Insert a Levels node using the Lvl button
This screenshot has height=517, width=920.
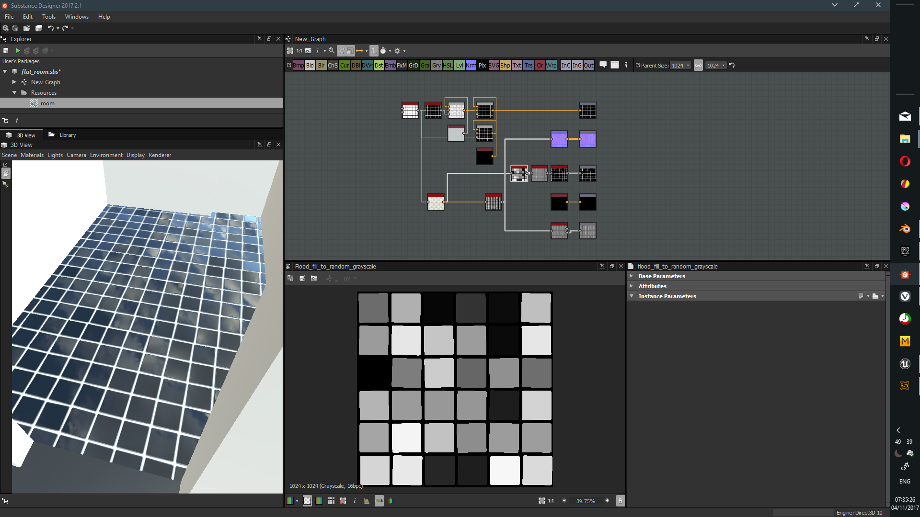tap(459, 66)
